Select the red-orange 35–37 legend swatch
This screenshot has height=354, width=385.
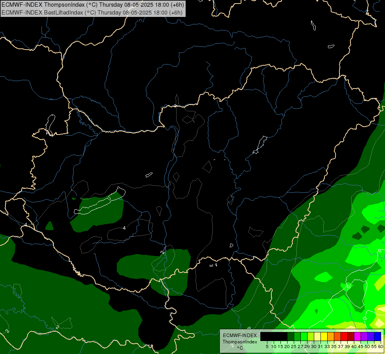coord(337,336)
